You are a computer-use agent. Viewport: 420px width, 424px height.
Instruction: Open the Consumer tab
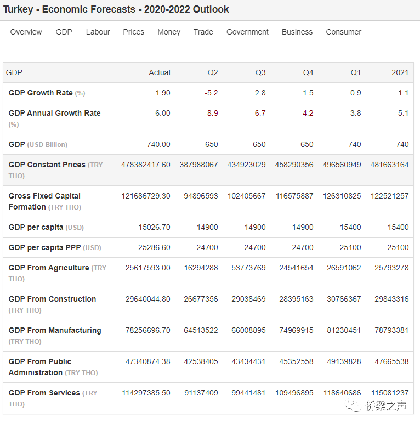click(344, 32)
